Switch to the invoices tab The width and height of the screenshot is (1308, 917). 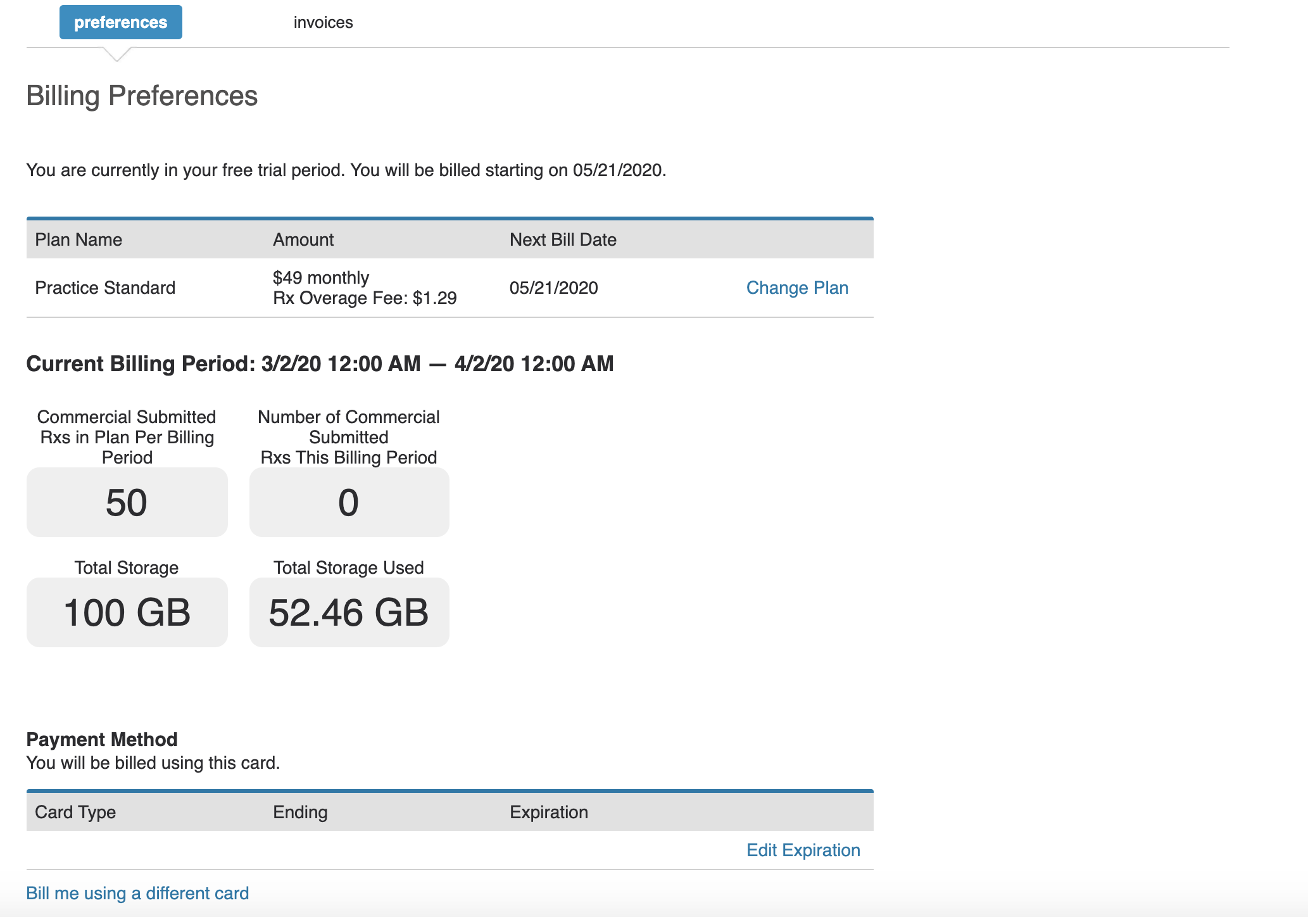pyautogui.click(x=323, y=23)
